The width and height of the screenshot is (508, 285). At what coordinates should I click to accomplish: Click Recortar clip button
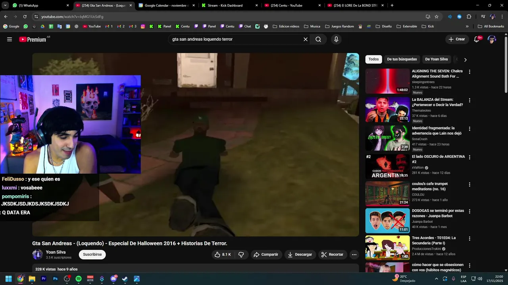tap(332, 255)
